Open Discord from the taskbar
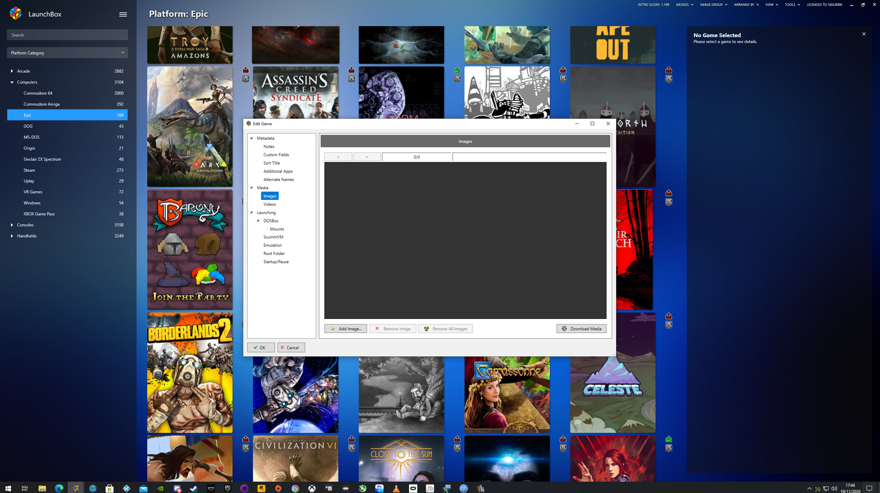880x493 pixels. click(177, 488)
